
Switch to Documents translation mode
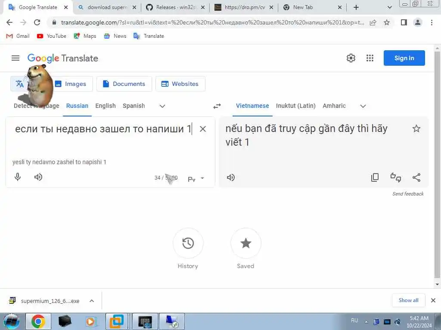tap(124, 84)
